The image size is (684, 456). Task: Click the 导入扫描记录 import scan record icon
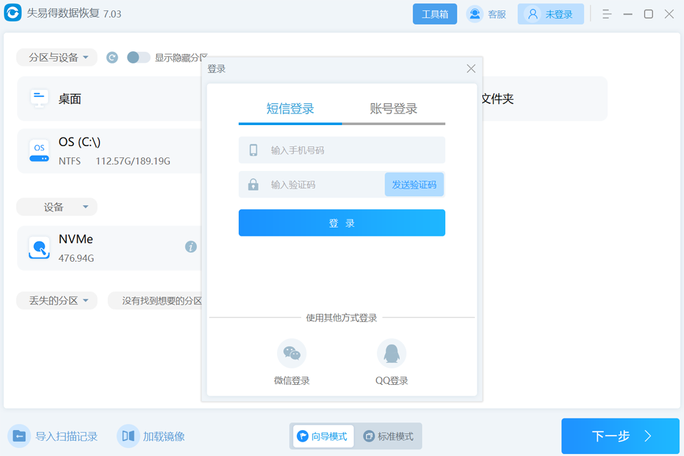(x=19, y=436)
